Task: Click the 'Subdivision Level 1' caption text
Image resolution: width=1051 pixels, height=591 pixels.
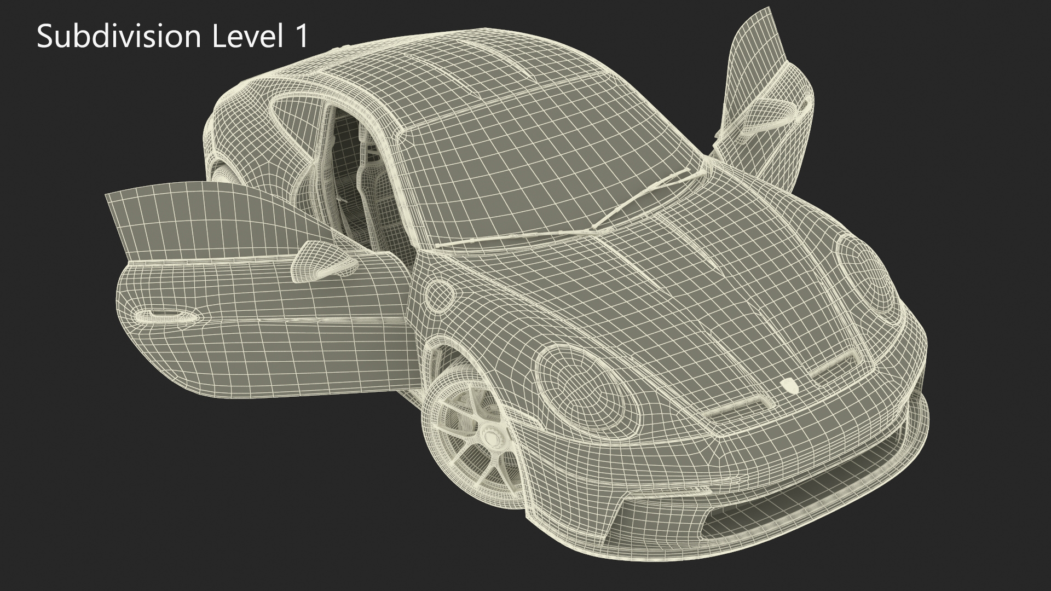Action: coord(173,37)
